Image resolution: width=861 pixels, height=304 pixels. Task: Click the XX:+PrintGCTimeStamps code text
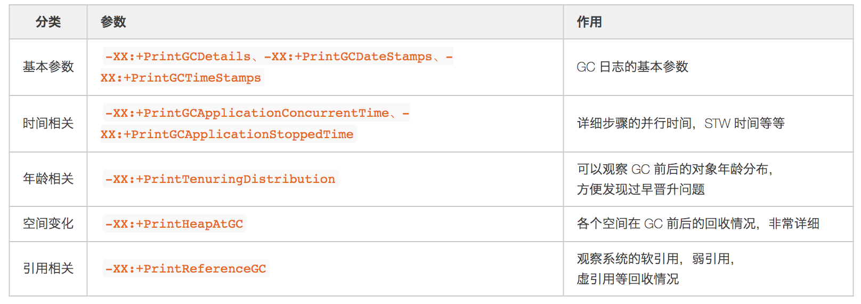click(x=181, y=78)
